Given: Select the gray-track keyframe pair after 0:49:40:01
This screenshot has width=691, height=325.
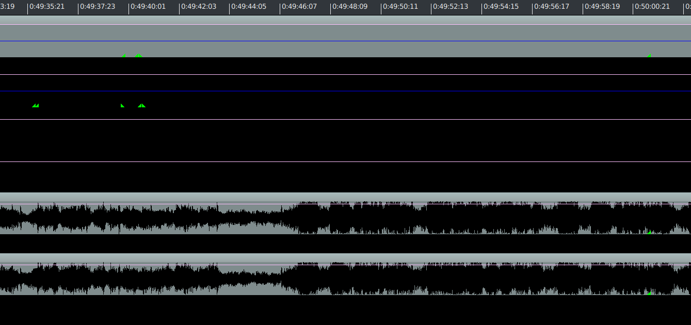Looking at the screenshot, I should 138,55.
